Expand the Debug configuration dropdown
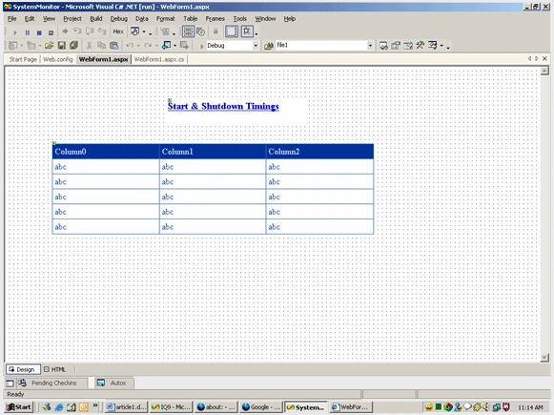 [x=256, y=46]
